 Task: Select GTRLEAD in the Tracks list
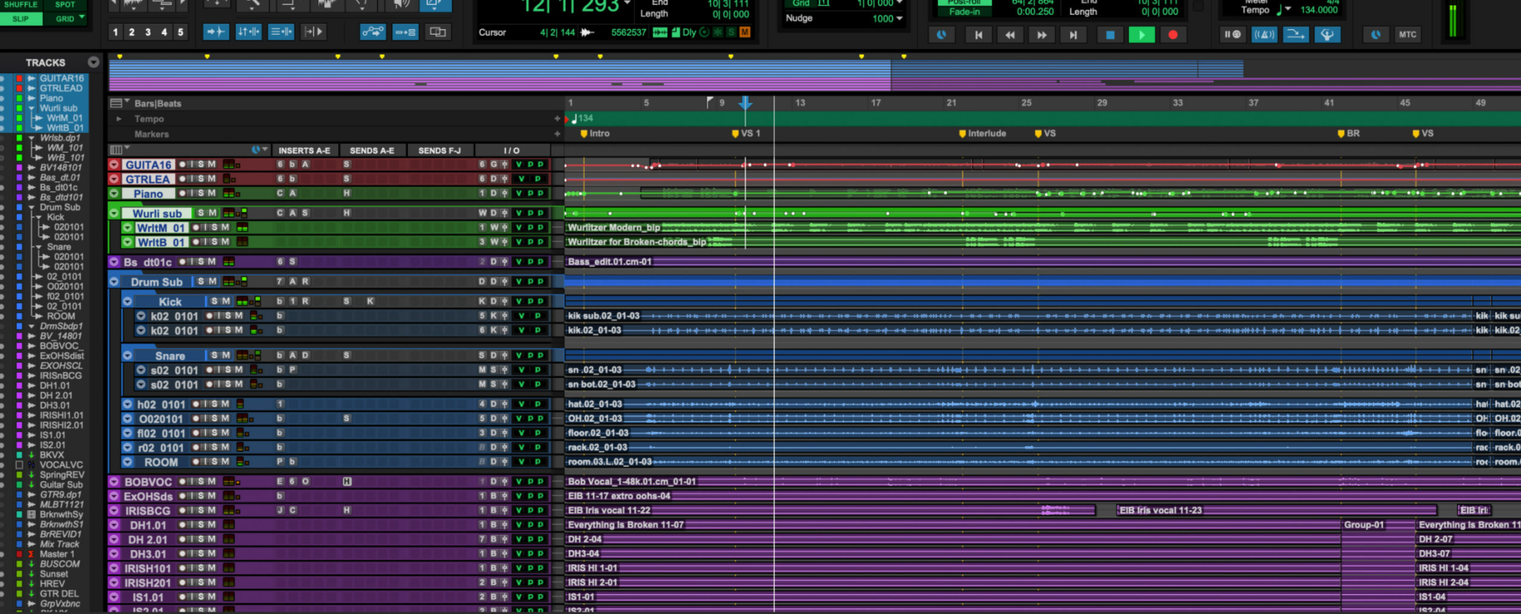pos(61,89)
